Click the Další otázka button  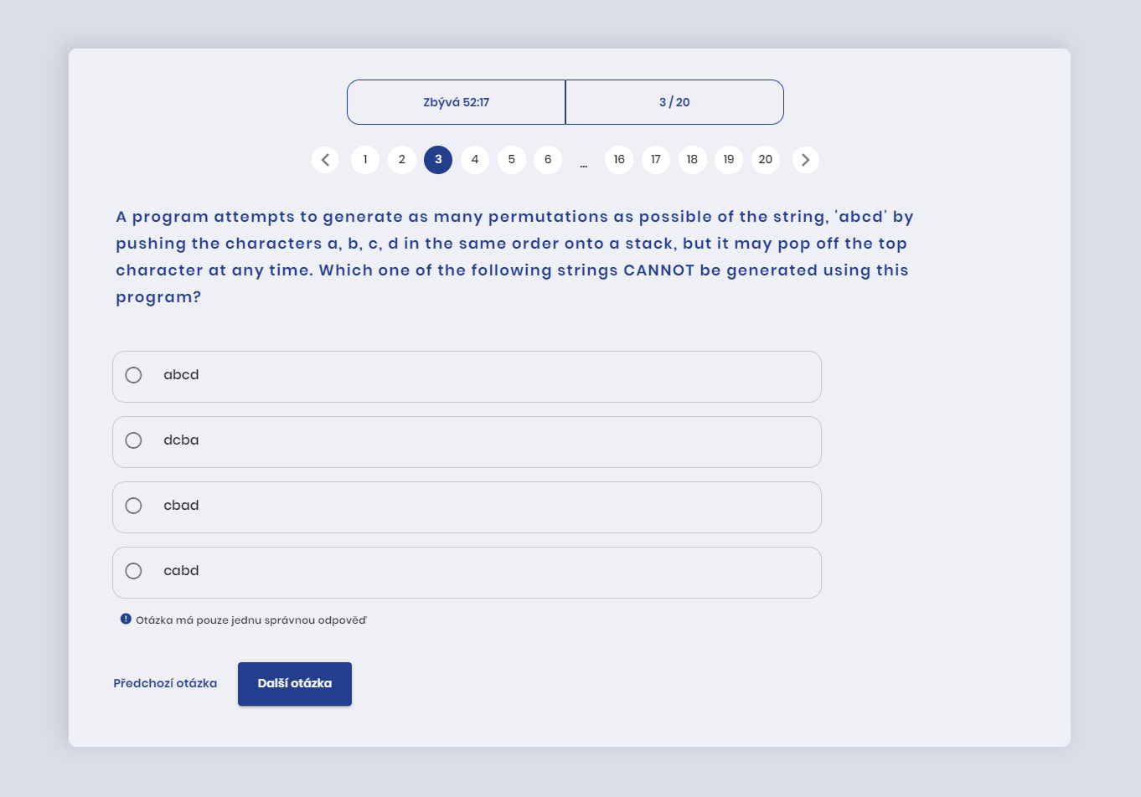295,684
